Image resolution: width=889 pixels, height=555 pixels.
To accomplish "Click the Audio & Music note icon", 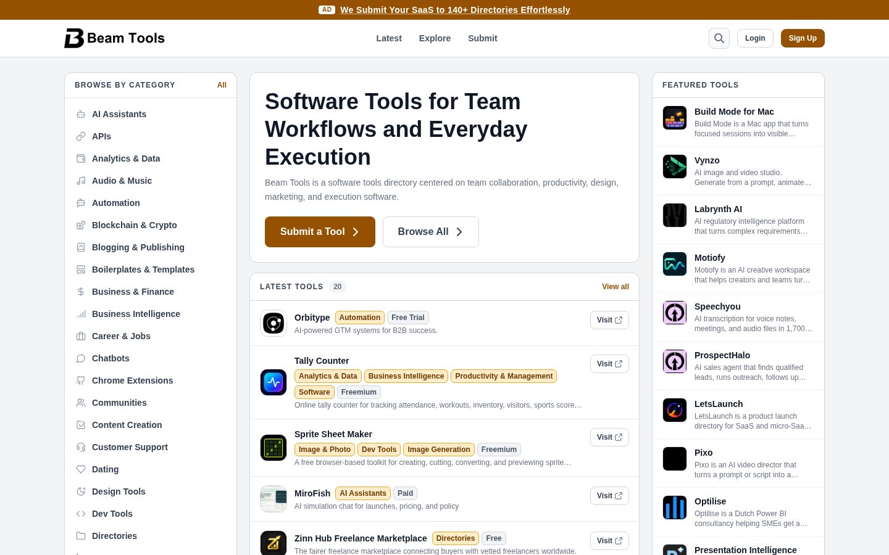I will click(81, 181).
